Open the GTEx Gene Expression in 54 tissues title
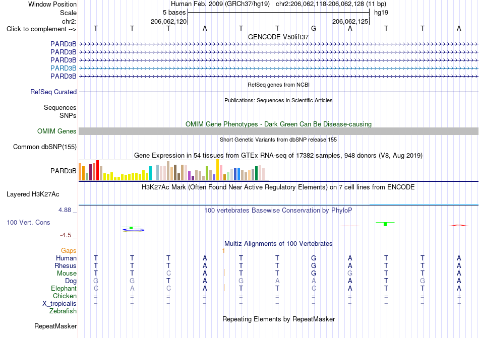Screen dimensions: 479x338 click(278, 156)
